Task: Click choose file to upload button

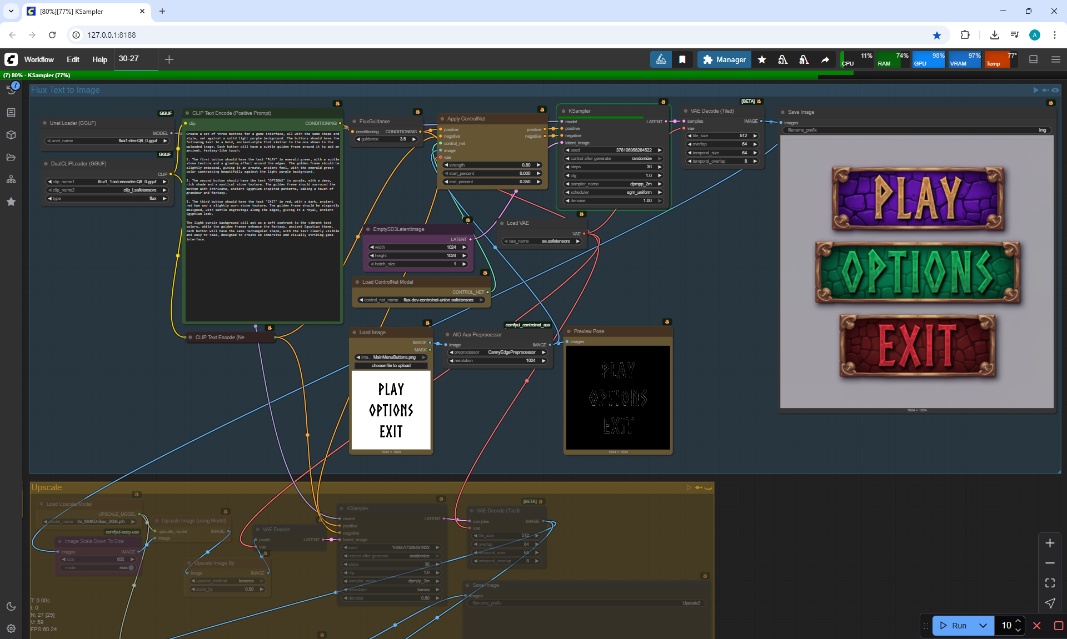Action: 391,365
